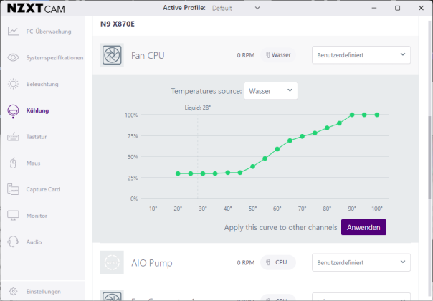
Task: Open the Maus mouse icon
Action: tap(13, 163)
